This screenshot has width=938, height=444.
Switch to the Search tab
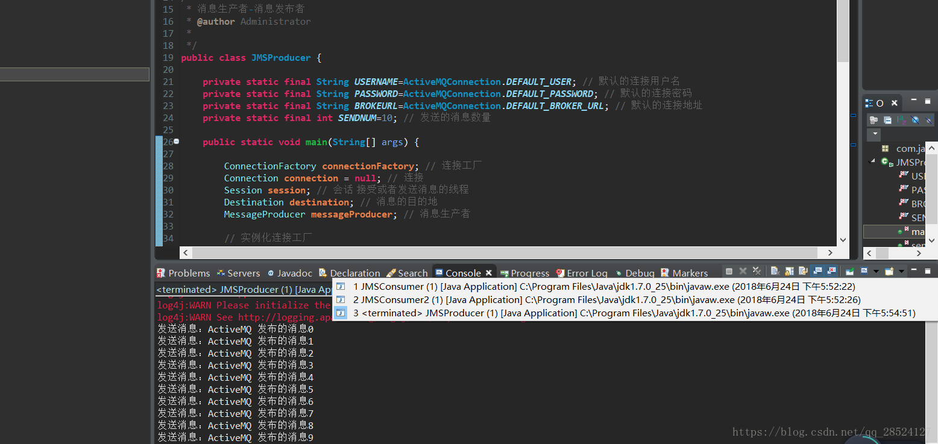coord(407,273)
